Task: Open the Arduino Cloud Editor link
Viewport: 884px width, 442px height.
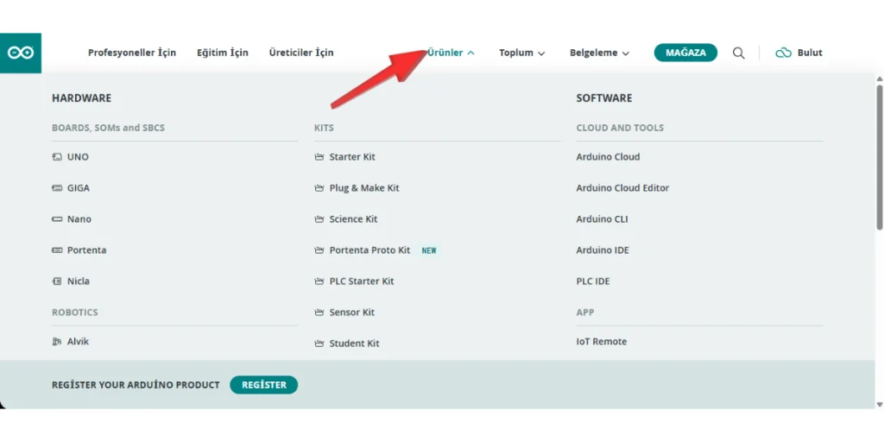Action: click(x=622, y=188)
